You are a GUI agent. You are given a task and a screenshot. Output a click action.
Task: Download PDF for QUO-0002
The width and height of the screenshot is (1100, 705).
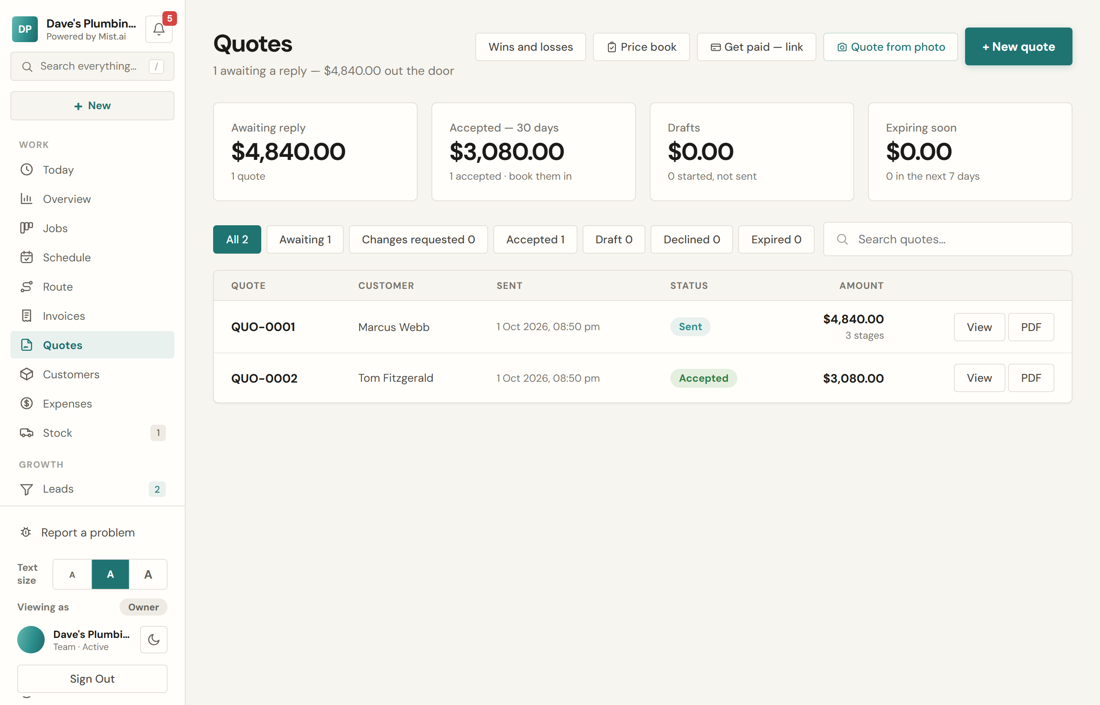click(x=1031, y=378)
